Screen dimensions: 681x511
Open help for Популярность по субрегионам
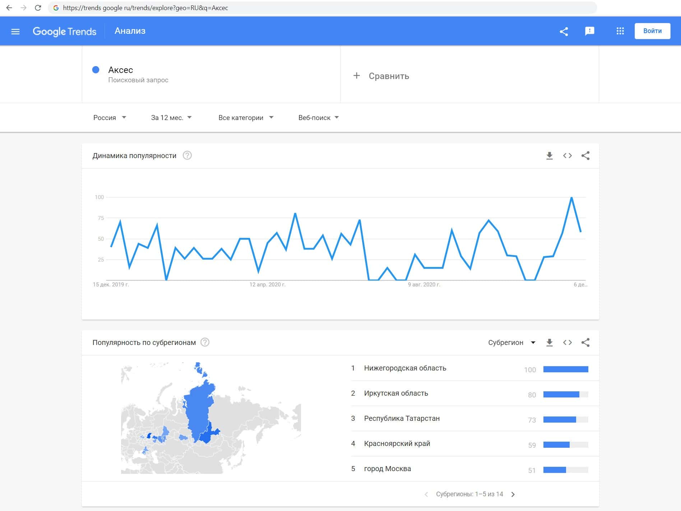pos(205,342)
